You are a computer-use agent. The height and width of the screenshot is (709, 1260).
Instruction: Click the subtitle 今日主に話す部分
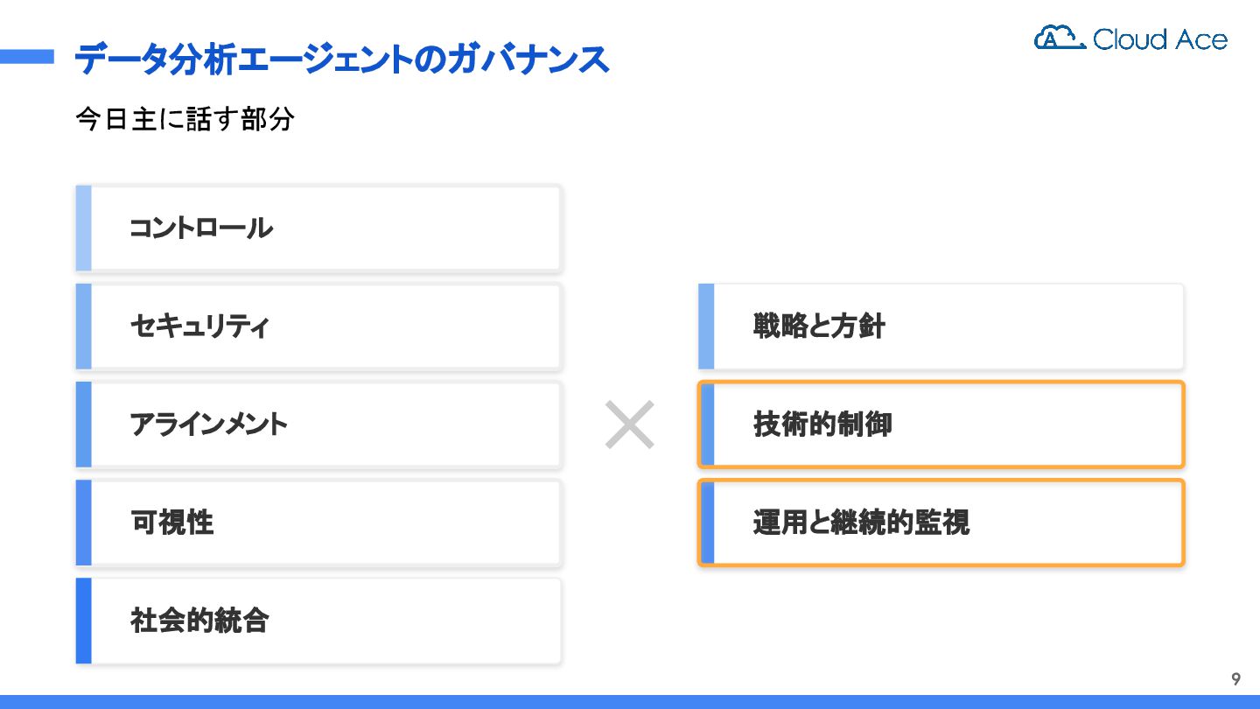[x=185, y=119]
